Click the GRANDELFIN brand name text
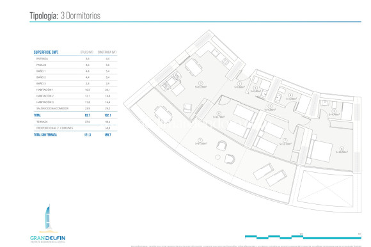Image resolution: width=371 pixels, height=247 pixels. click(x=48, y=238)
